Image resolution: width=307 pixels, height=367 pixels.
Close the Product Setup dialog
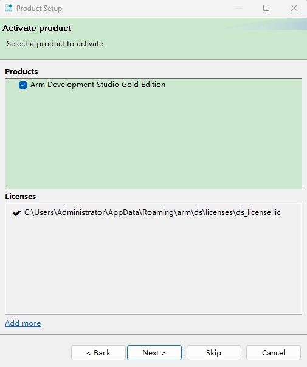[x=294, y=8]
